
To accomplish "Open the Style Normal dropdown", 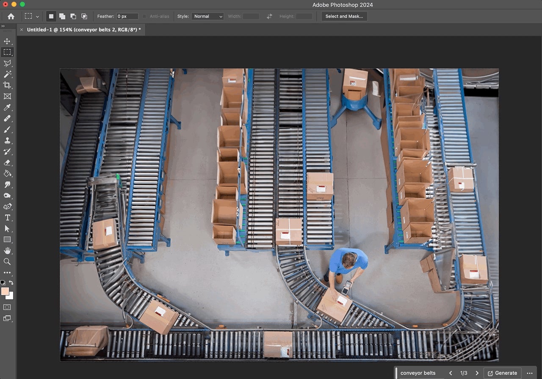I will click(207, 16).
